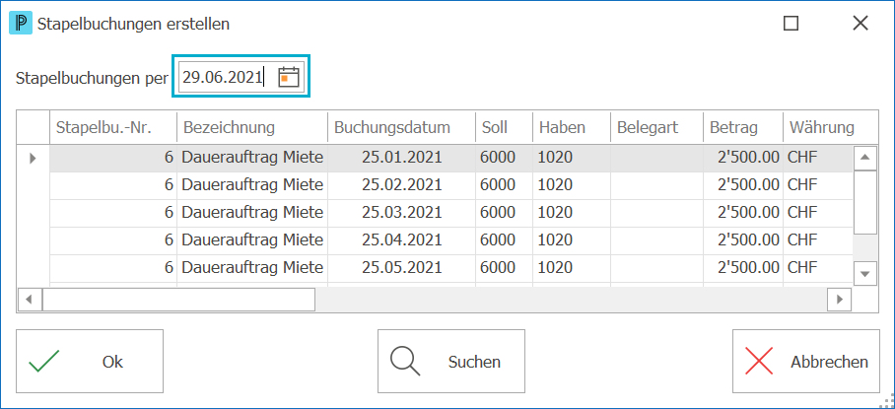Screen dimensions: 895x409
Task: Click amount 2'500.00 in the 25.01.2021 row
Action: (x=743, y=158)
